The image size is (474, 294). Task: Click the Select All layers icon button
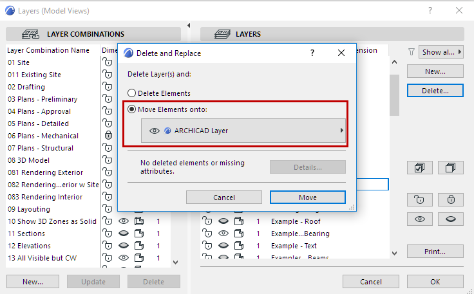(419, 168)
